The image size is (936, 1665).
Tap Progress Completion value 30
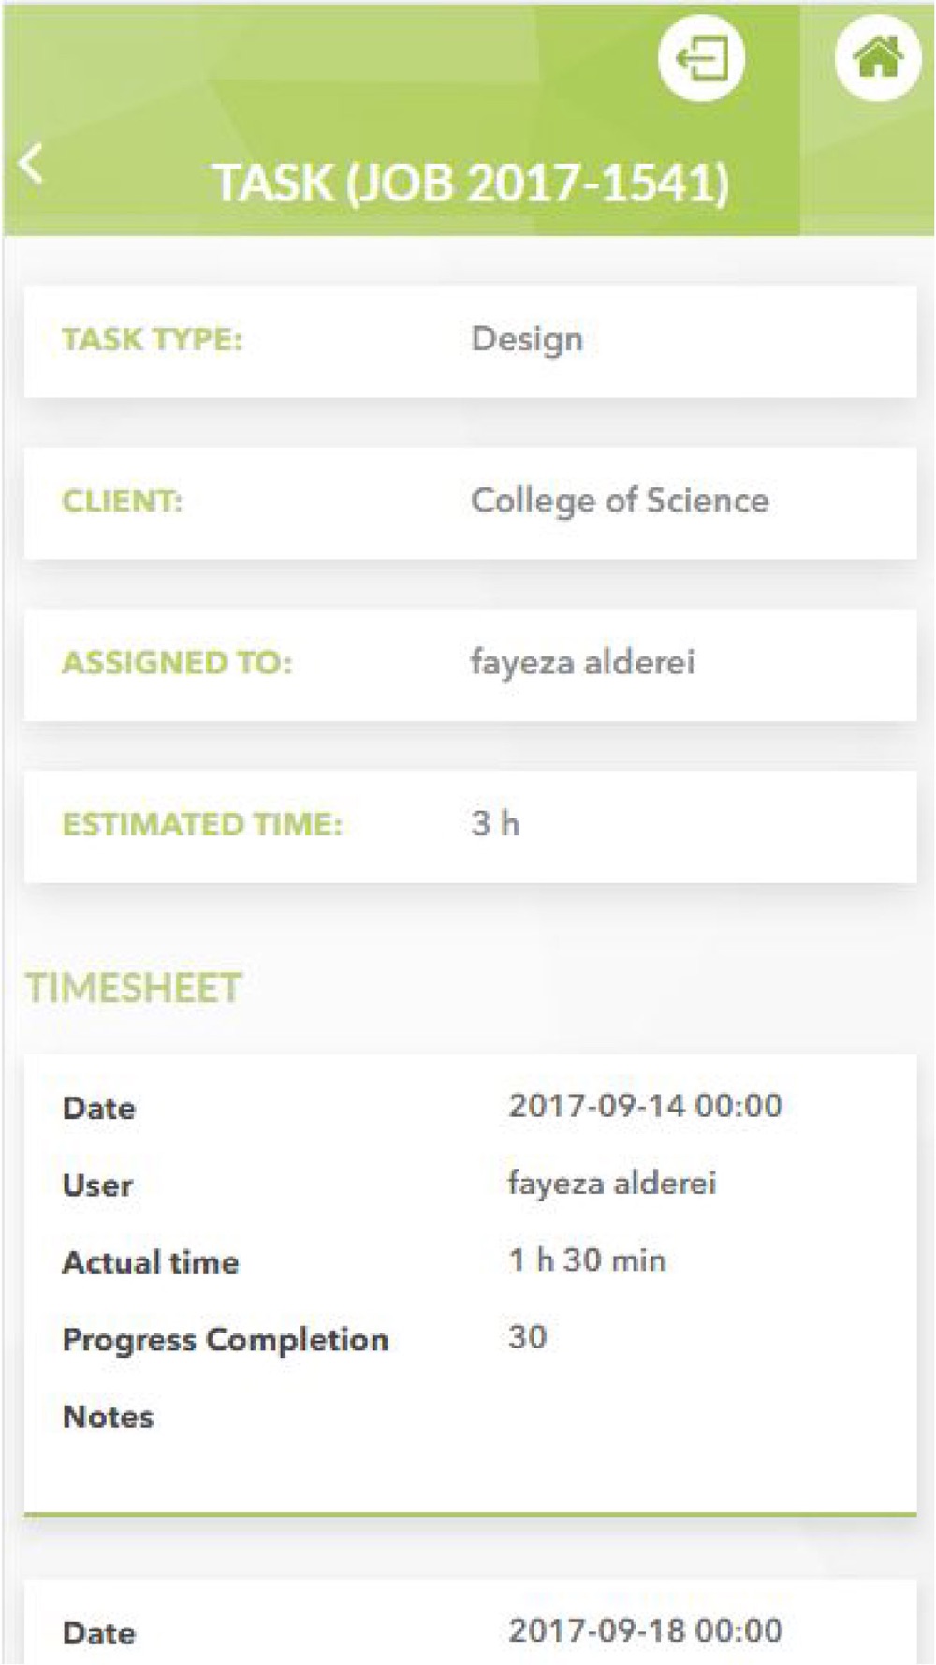[x=527, y=1337]
